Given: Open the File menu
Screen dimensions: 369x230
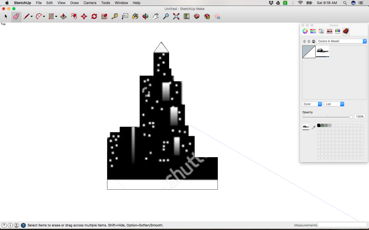Looking at the screenshot, I should tap(39, 3).
